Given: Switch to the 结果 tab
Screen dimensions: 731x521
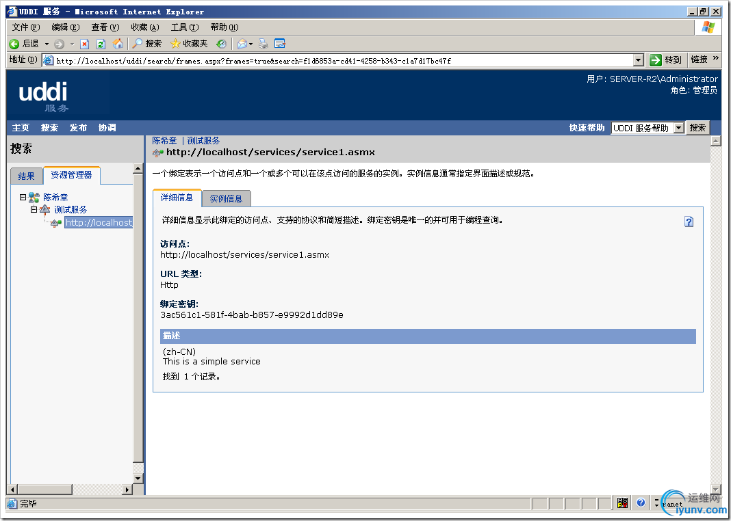Looking at the screenshot, I should click(x=27, y=176).
